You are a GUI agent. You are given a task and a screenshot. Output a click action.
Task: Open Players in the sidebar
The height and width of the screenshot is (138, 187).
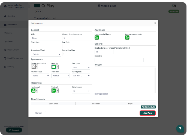pos(10,42)
